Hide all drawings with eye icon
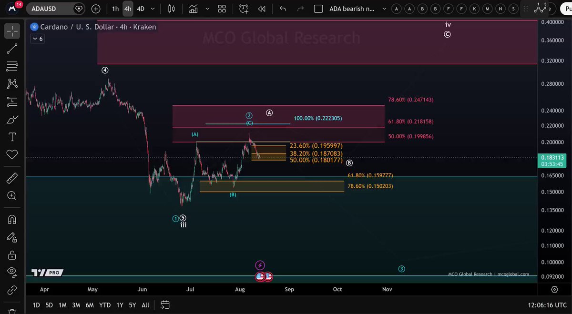The image size is (572, 314). 12,272
